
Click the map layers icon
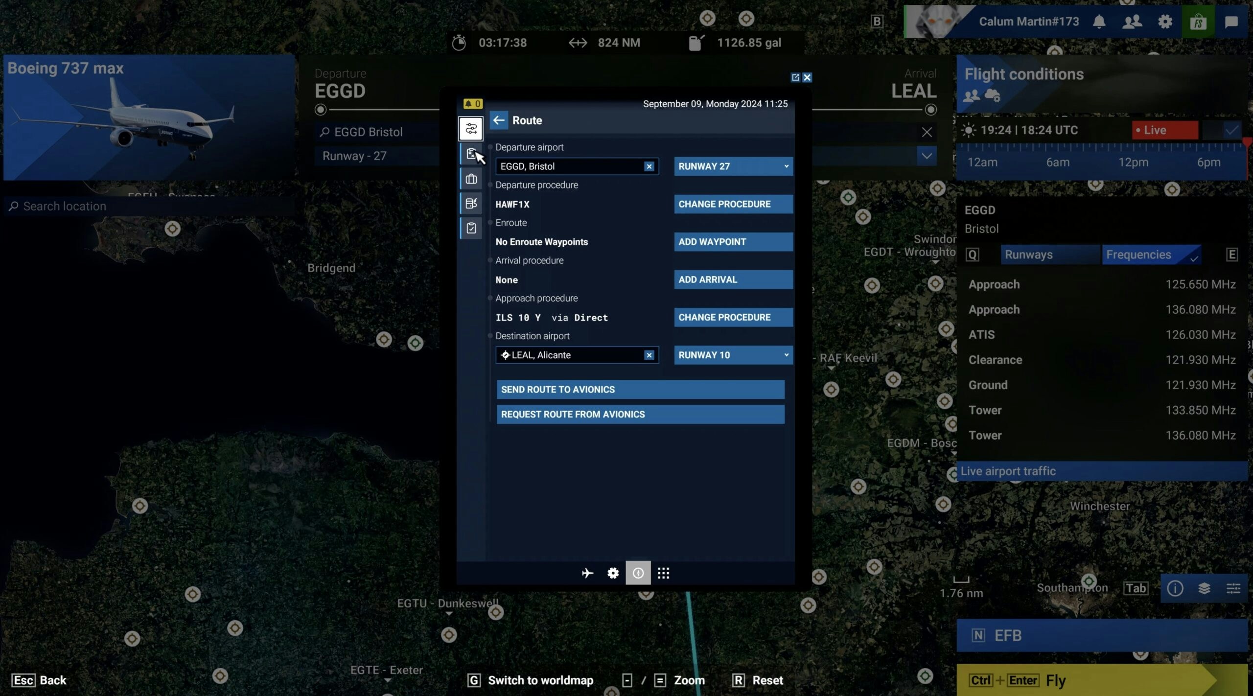(1204, 588)
